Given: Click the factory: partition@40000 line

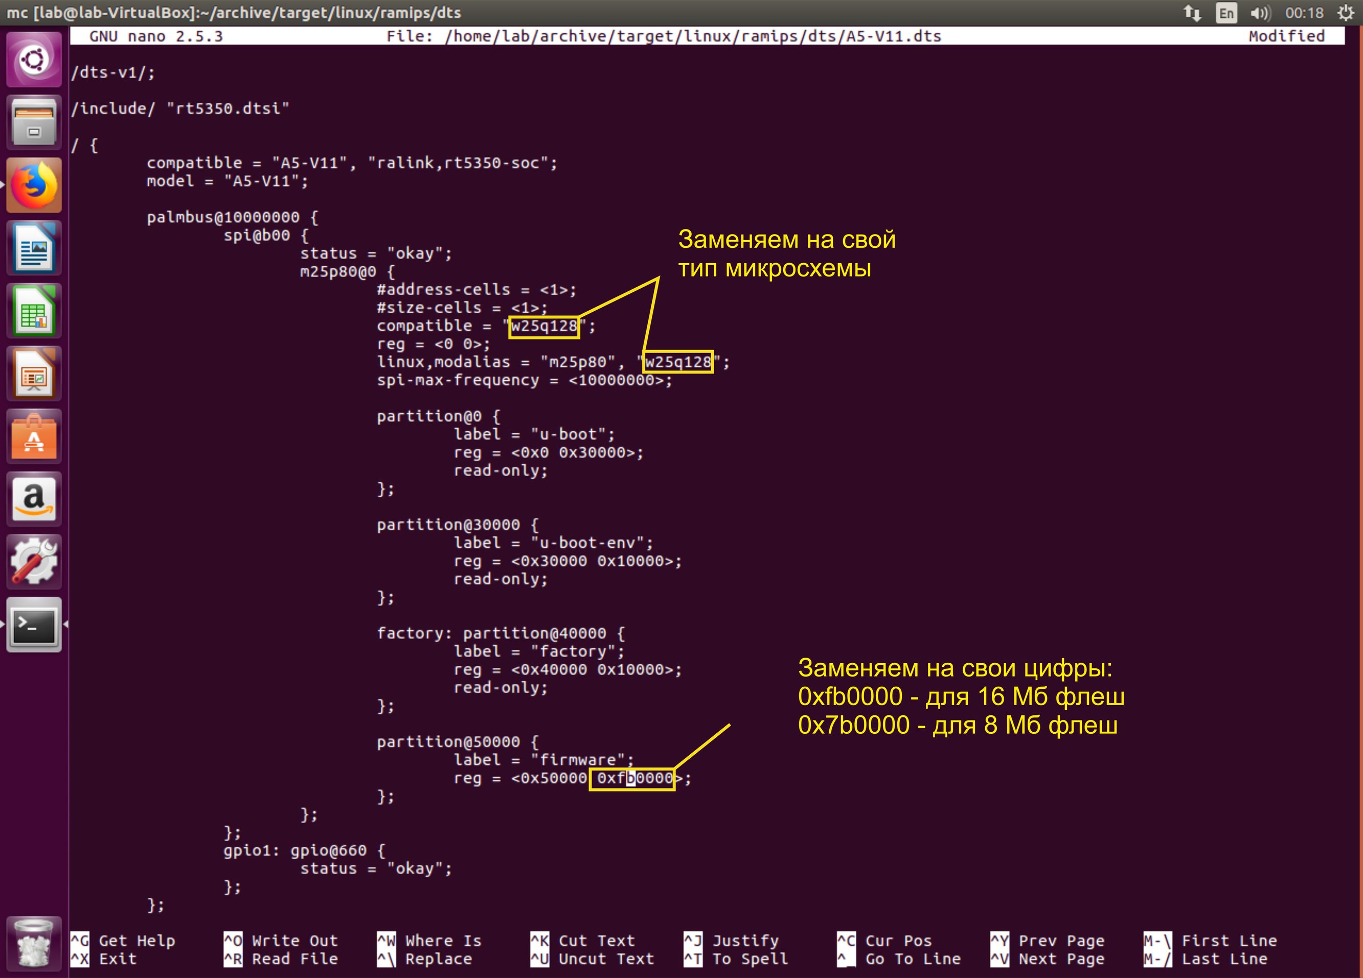Looking at the screenshot, I should pos(501,633).
